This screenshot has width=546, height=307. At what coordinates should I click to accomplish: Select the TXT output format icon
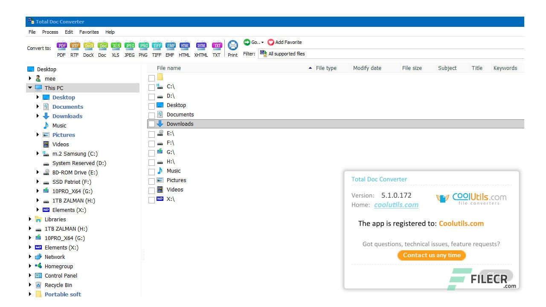pos(217,46)
